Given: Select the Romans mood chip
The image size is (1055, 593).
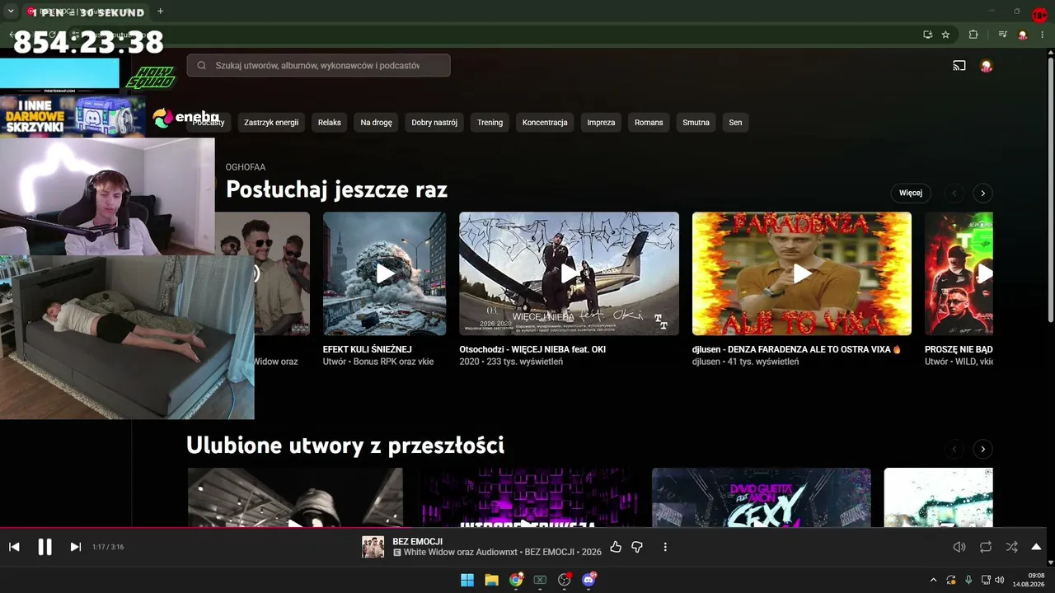Looking at the screenshot, I should (649, 123).
